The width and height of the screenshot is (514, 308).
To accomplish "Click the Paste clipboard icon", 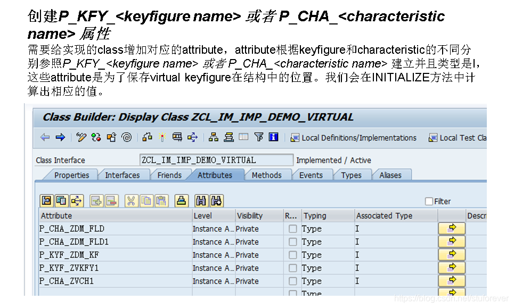I will tap(161, 201).
